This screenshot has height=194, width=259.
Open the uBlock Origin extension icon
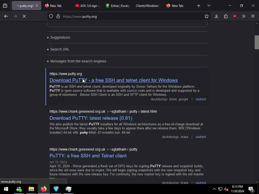click(x=235, y=16)
